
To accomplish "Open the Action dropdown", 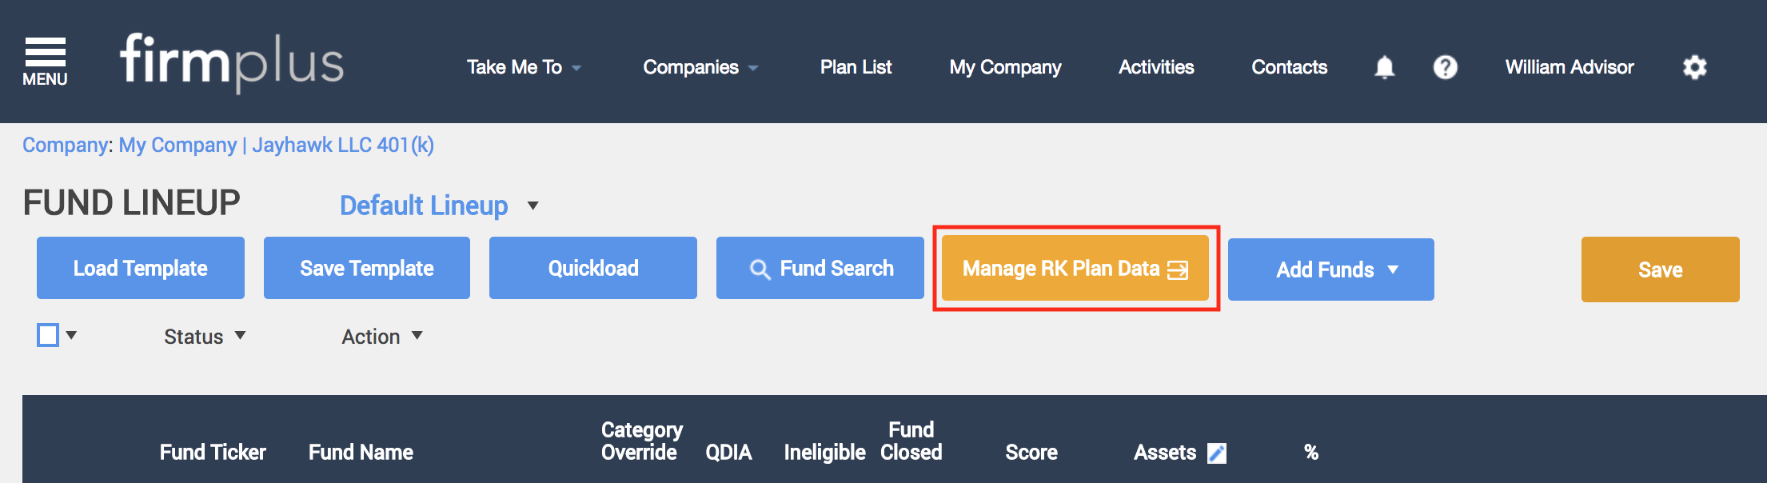I will tap(382, 337).
